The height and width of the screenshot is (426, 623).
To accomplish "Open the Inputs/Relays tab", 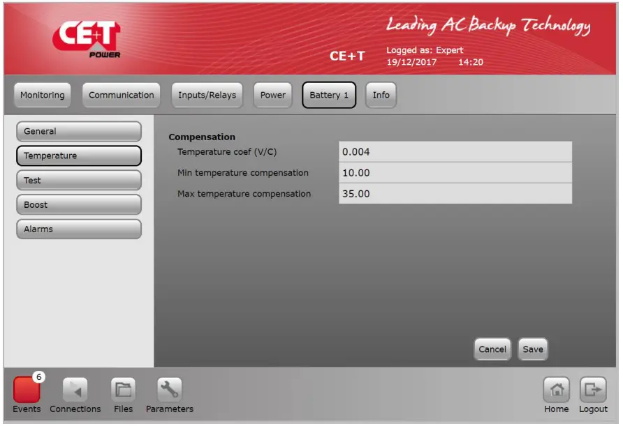I will pos(207,96).
